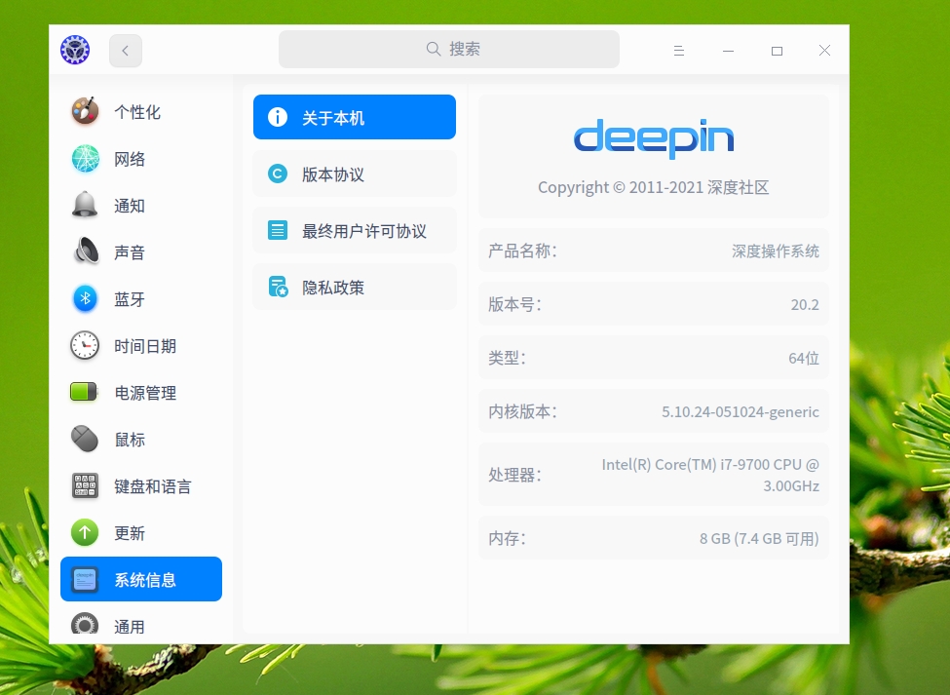Click the 电源管理 battery icon

pos(84,392)
